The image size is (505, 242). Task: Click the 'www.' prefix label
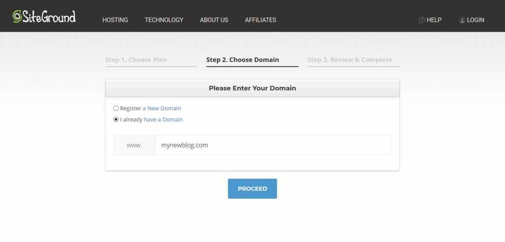[x=134, y=145]
